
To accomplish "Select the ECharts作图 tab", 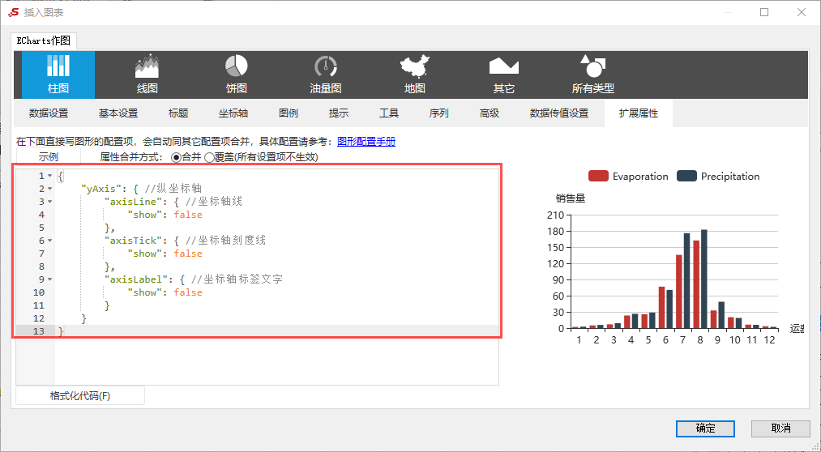I will [44, 41].
